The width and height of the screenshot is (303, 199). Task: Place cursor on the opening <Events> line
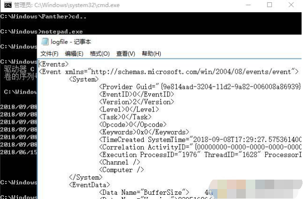(54, 64)
